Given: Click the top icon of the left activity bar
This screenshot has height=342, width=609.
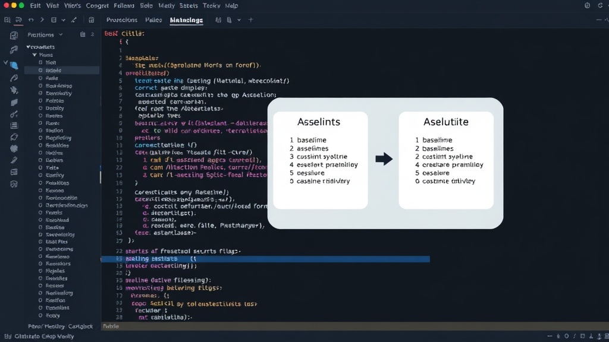Looking at the screenshot, I should tap(14, 36).
